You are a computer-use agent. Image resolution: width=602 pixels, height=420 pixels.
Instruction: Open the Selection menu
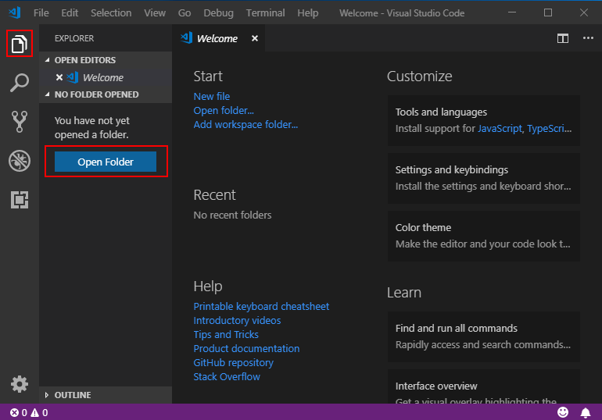111,13
